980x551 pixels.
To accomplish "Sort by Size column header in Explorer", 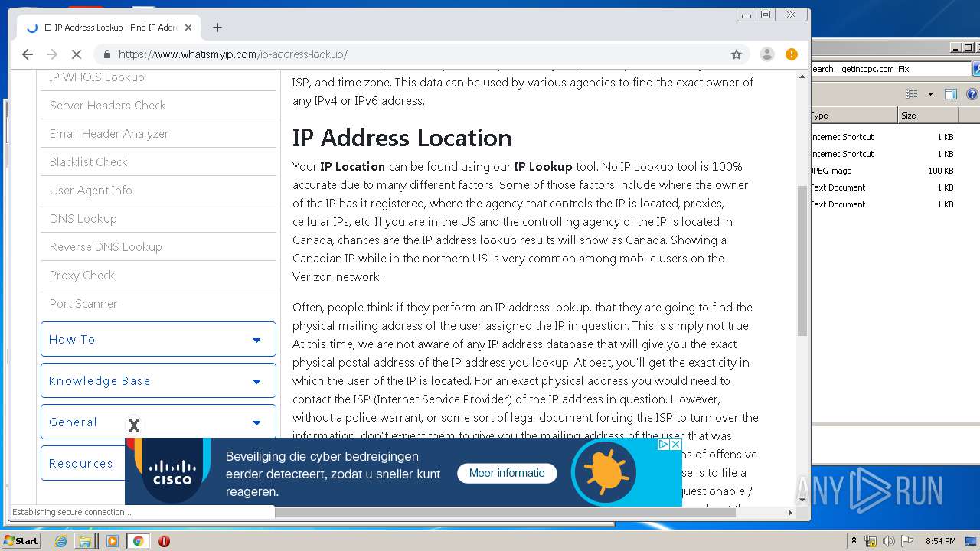I will [x=928, y=116].
